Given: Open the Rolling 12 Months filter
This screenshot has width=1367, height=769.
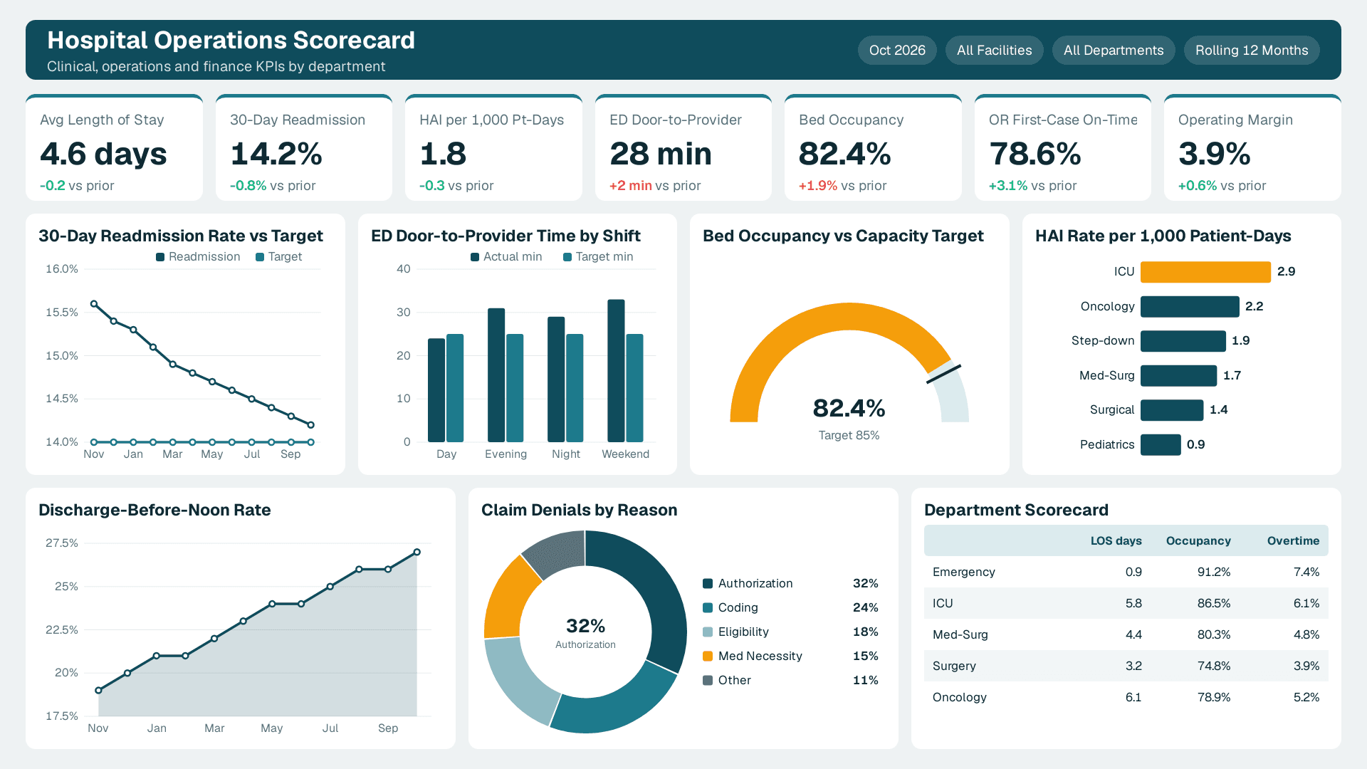Looking at the screenshot, I should point(1252,51).
